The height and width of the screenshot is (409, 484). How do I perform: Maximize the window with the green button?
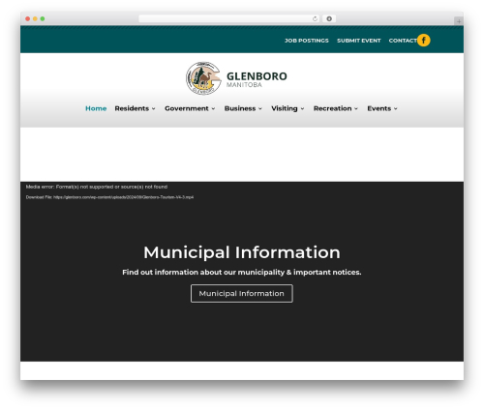pos(43,18)
